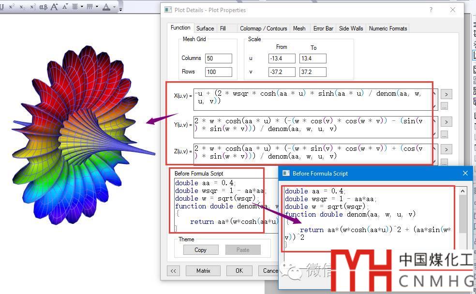Click the Superscript formatting icon
The image size is (476, 294).
[x=11, y=7]
